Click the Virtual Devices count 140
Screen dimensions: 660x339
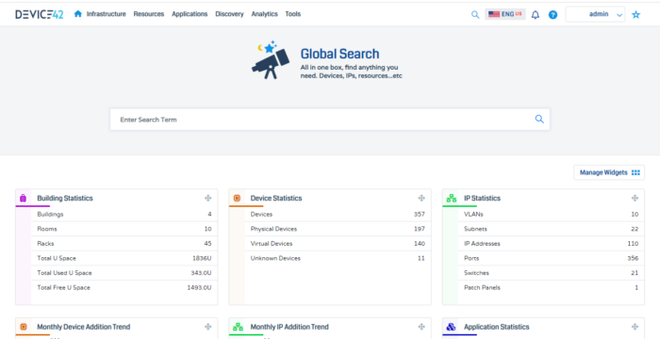point(420,244)
